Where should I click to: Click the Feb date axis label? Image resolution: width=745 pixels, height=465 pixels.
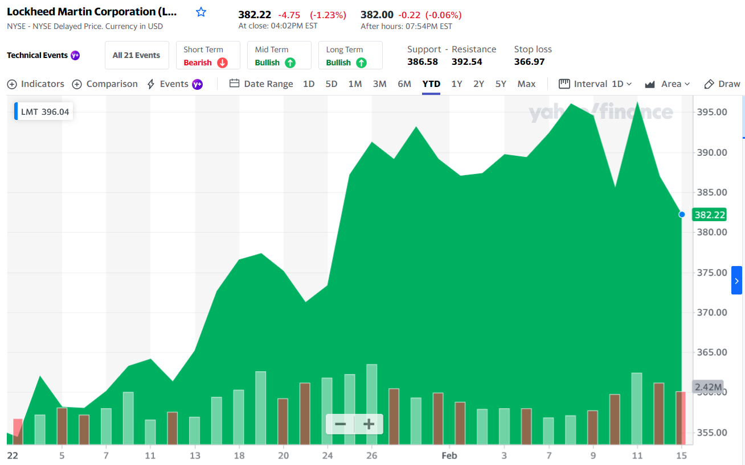pos(449,455)
